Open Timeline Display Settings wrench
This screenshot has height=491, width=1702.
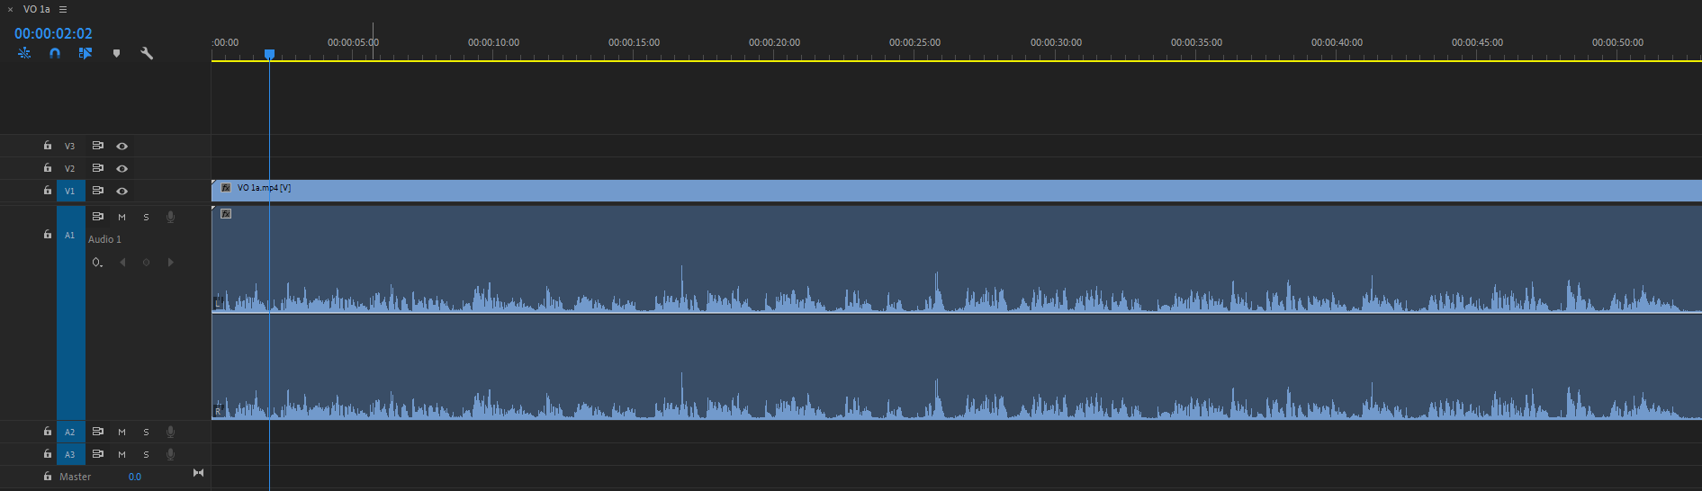[147, 54]
